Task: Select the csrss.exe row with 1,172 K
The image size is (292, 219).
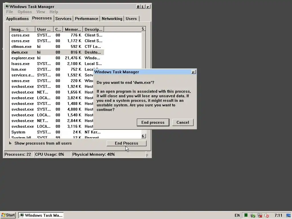Action: 57,41
